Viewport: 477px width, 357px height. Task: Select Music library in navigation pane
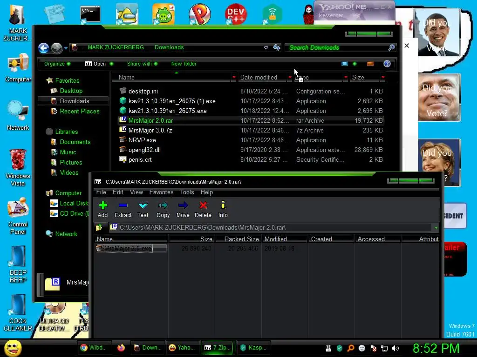(68, 152)
